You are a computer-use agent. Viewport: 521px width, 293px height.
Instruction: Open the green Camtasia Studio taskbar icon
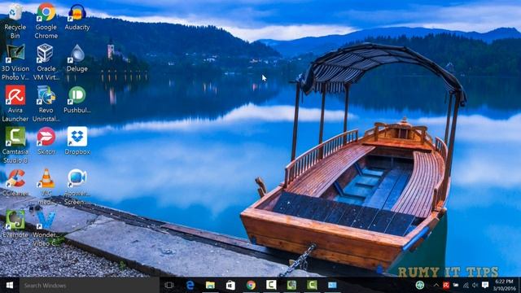tap(312, 286)
